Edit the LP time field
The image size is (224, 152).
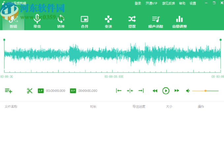(55, 91)
